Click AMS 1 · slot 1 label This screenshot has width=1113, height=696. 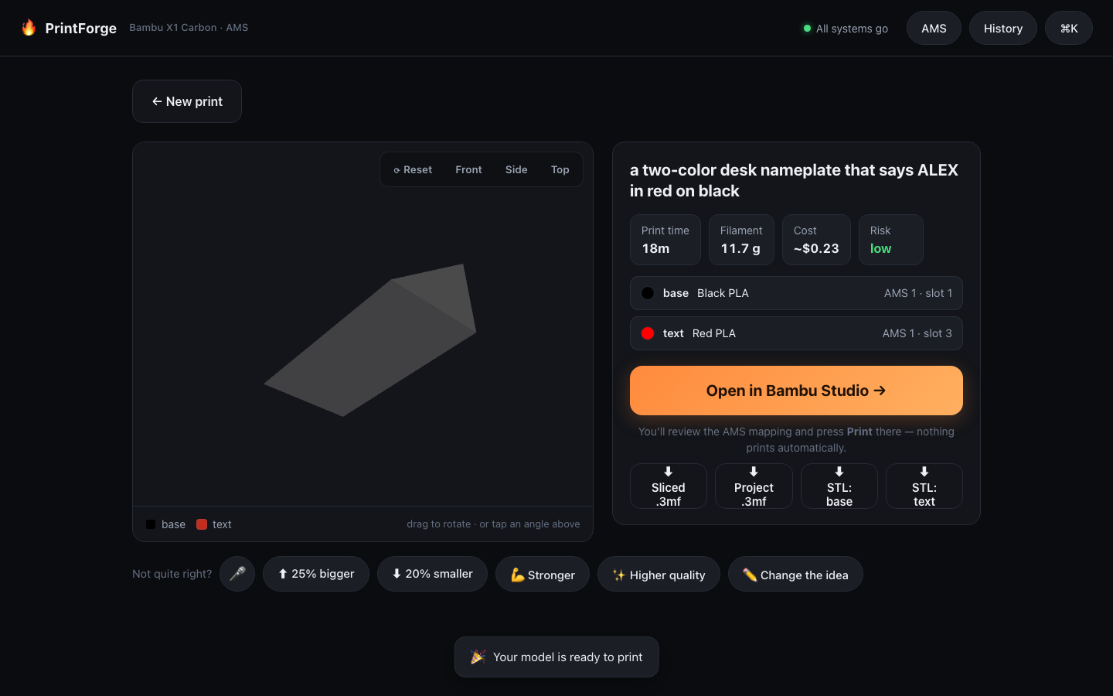pyautogui.click(x=918, y=293)
